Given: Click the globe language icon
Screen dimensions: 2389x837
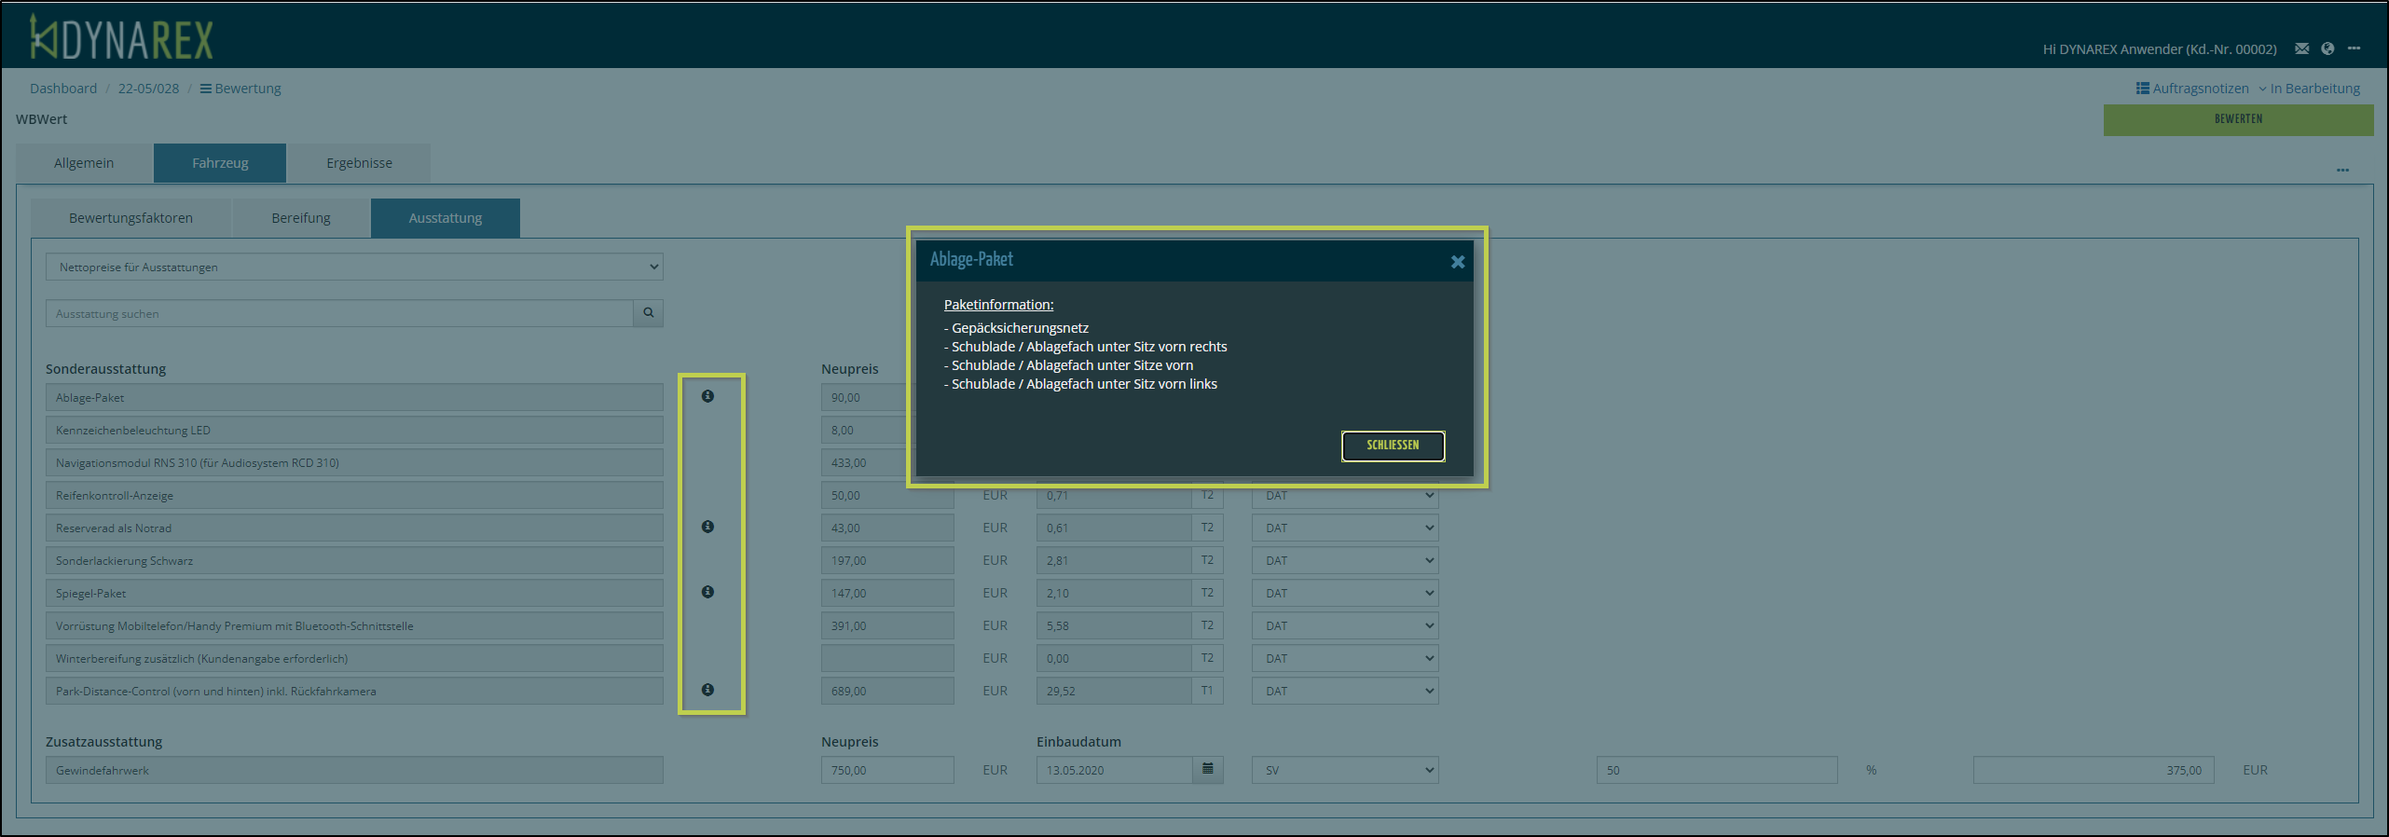Looking at the screenshot, I should click(2327, 48).
